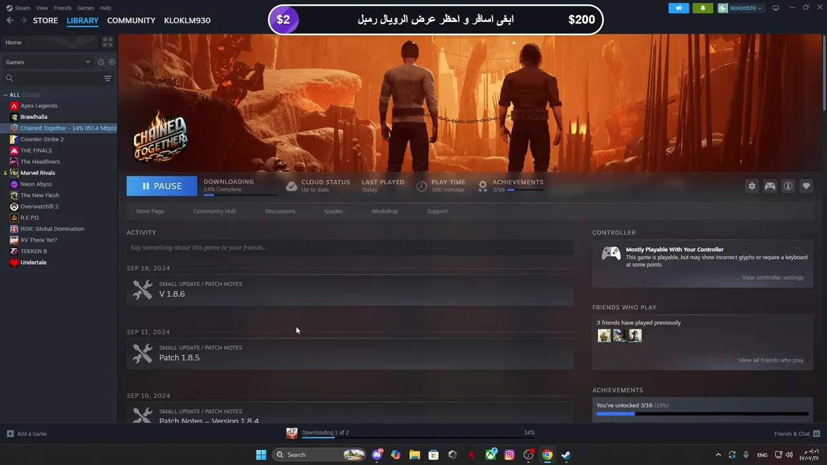Image resolution: width=827 pixels, height=465 pixels.
Task: Click the library search magnifier icon
Action: pyautogui.click(x=9, y=78)
